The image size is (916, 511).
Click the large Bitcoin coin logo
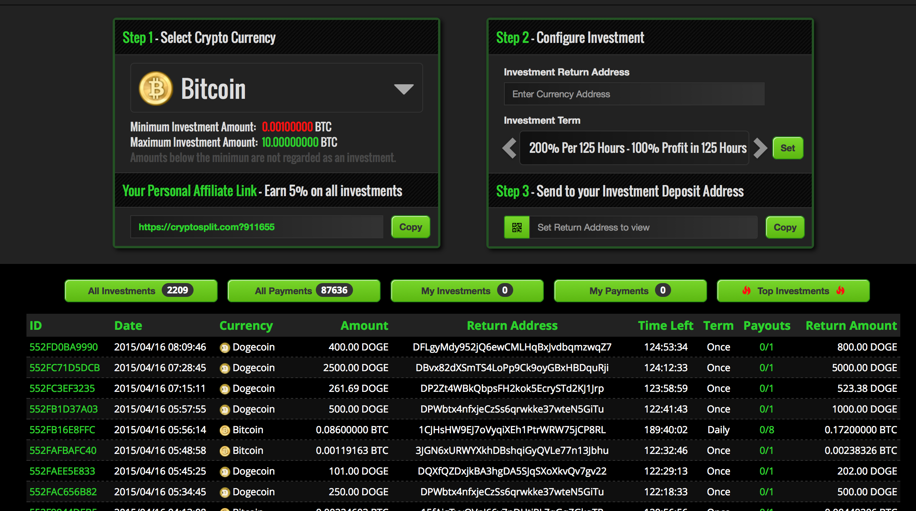156,88
